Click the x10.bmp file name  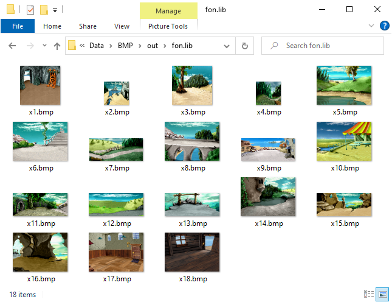345,168
